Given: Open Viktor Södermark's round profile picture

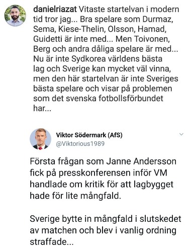Looking at the screenshot, I should point(40,139).
